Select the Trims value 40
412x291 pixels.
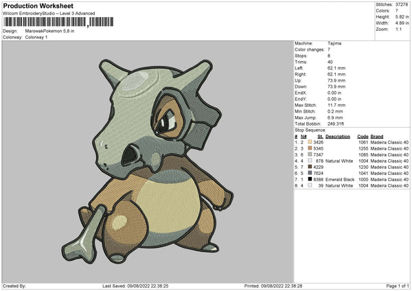point(330,62)
